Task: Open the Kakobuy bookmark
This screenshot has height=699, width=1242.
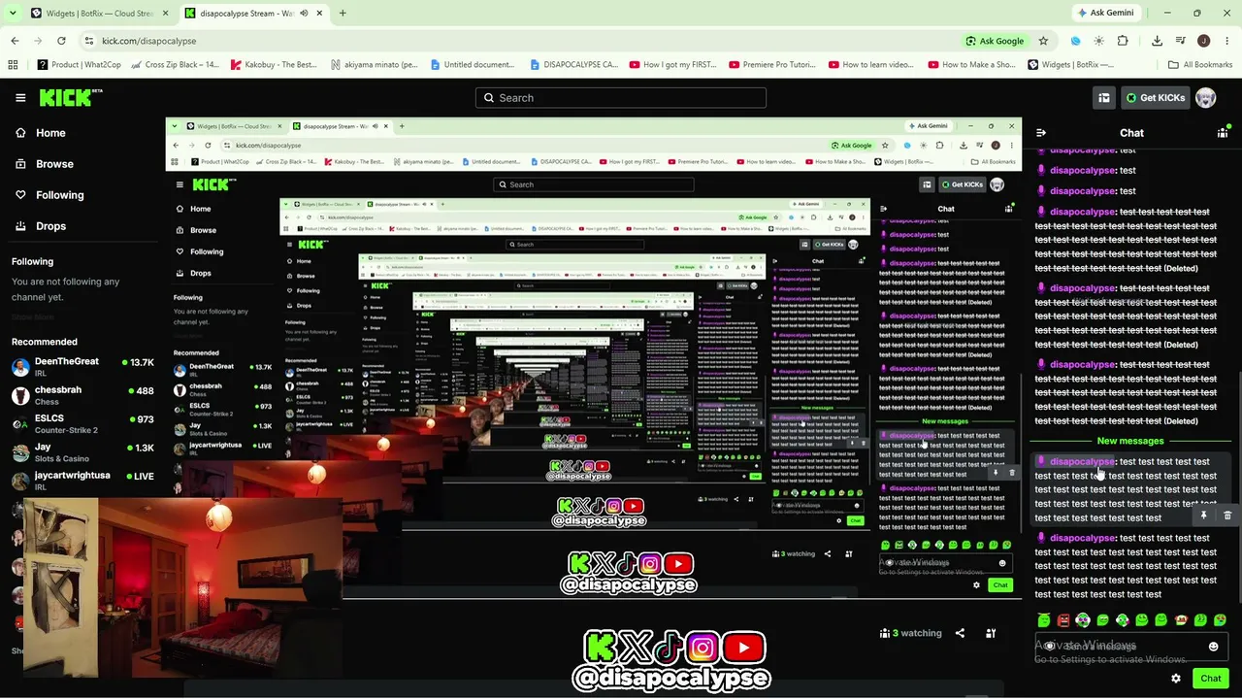Action: coord(275,65)
